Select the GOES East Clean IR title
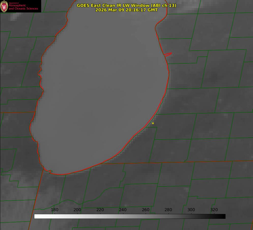Image resolution: width=253 pixels, height=230 pixels. 113,5
